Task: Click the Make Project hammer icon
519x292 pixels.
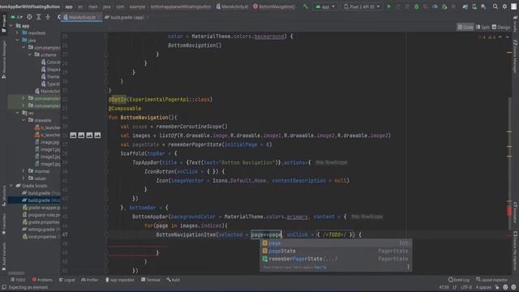Action: pyautogui.click(x=305, y=6)
